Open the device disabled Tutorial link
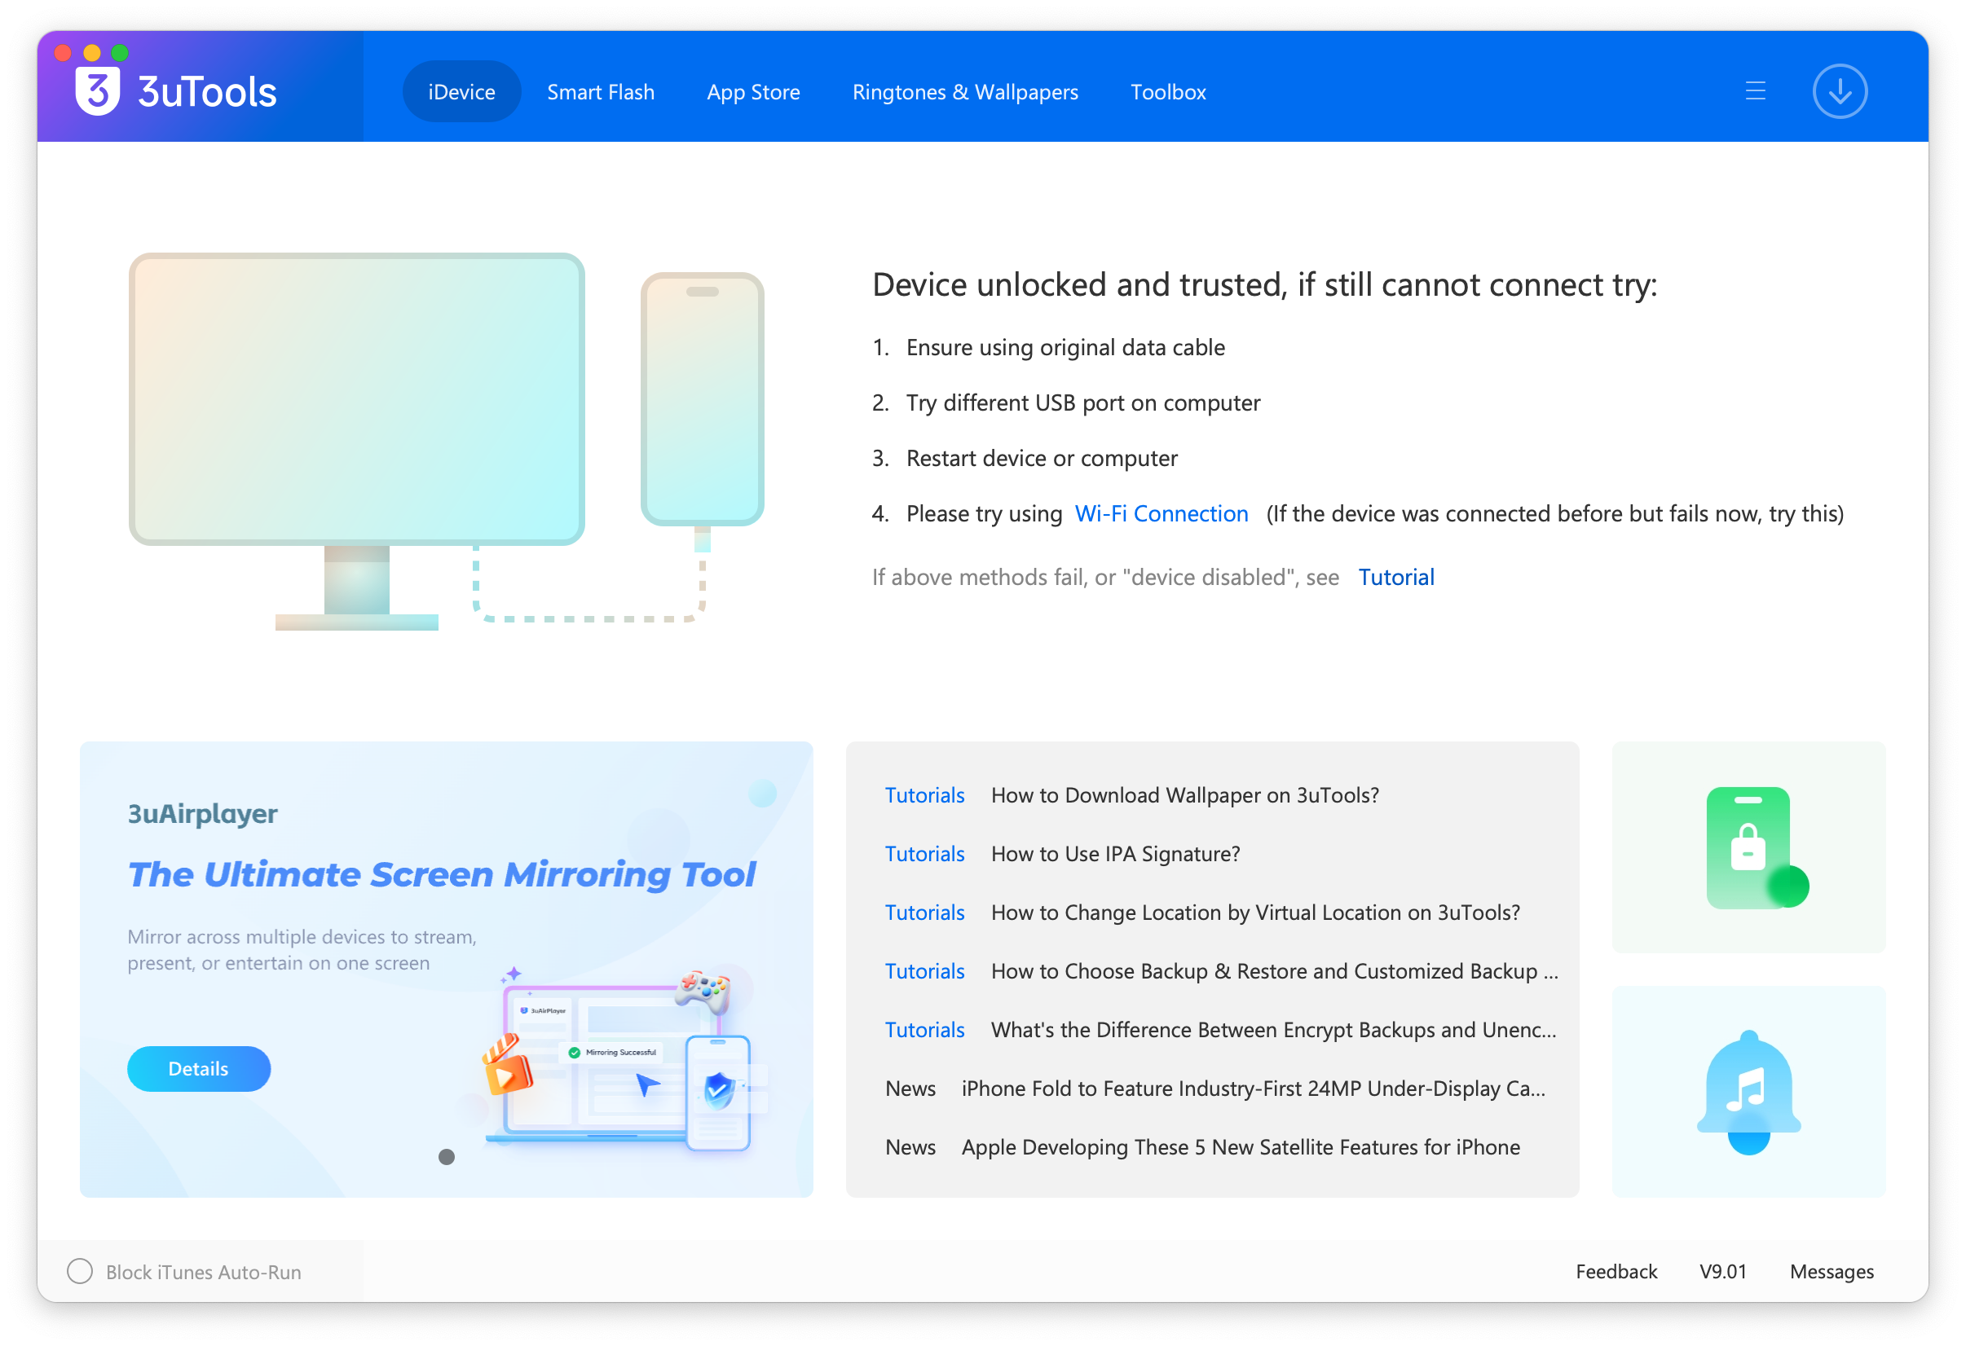This screenshot has height=1346, width=1966. tap(1395, 577)
